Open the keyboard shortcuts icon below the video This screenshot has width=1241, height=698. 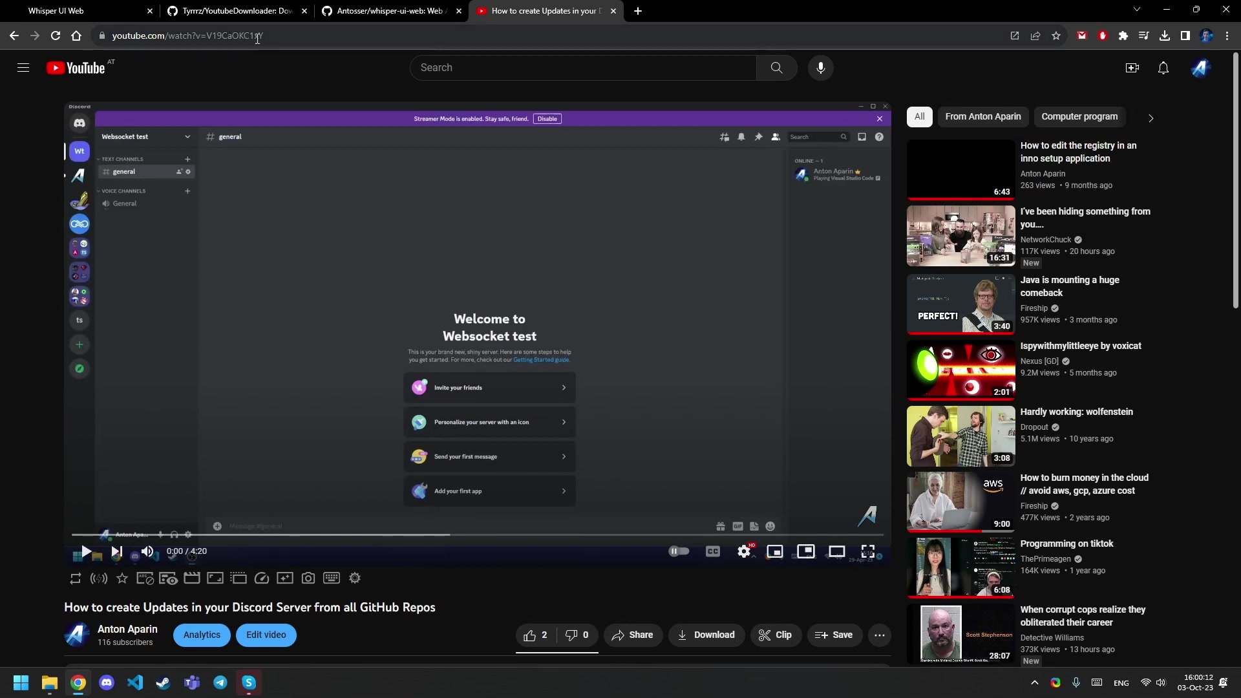coord(332,578)
